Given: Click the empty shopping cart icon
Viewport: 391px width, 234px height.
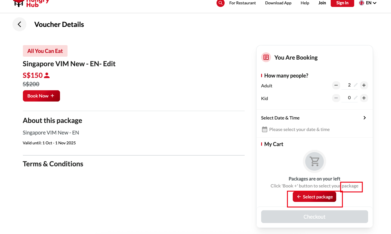Looking at the screenshot, I should [x=314, y=161].
